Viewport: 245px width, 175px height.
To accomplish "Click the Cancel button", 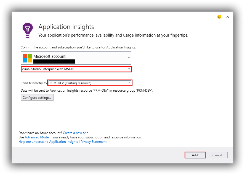I will [x=217, y=155].
